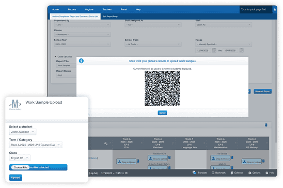Click Drag to Upload under Advisory K-8

(158, 159)
